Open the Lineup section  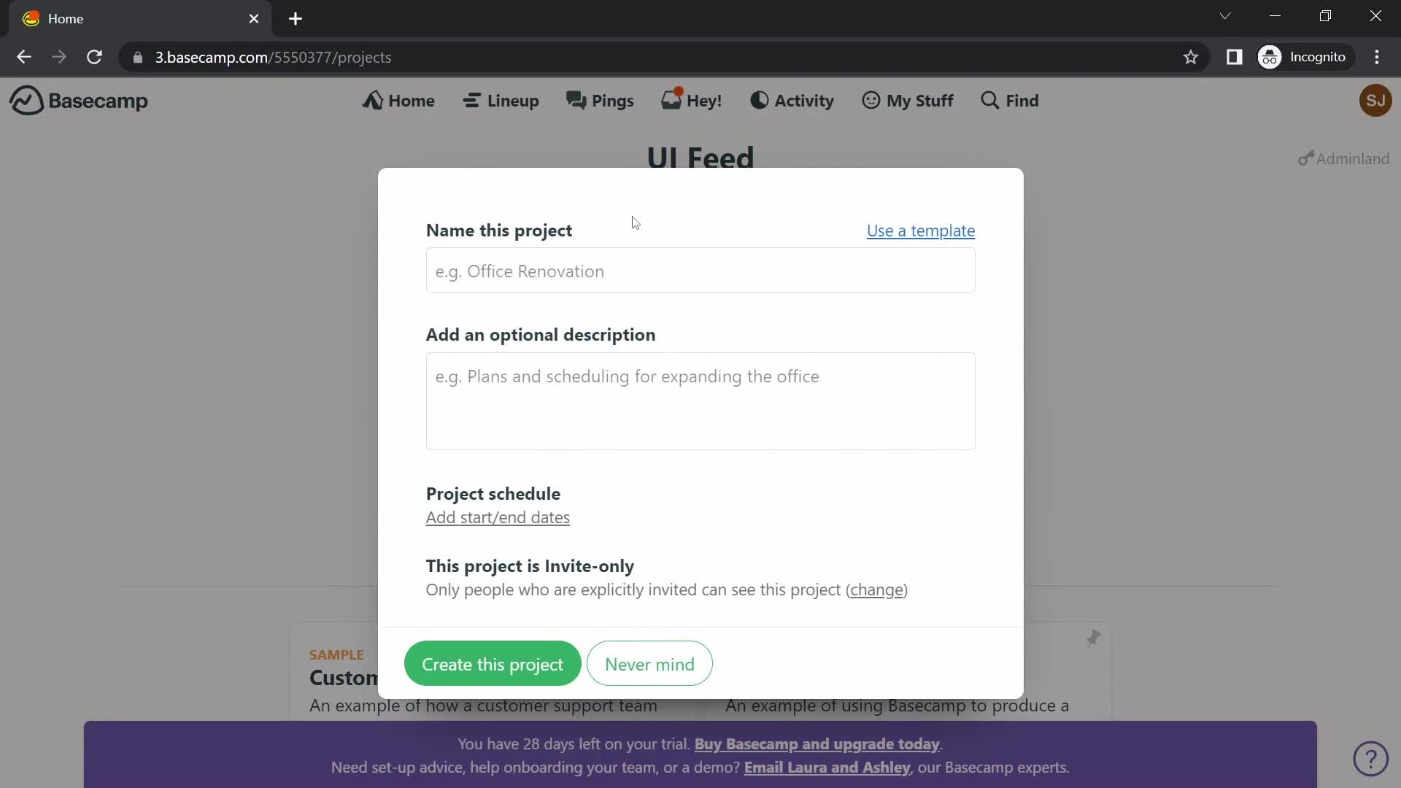(x=501, y=100)
